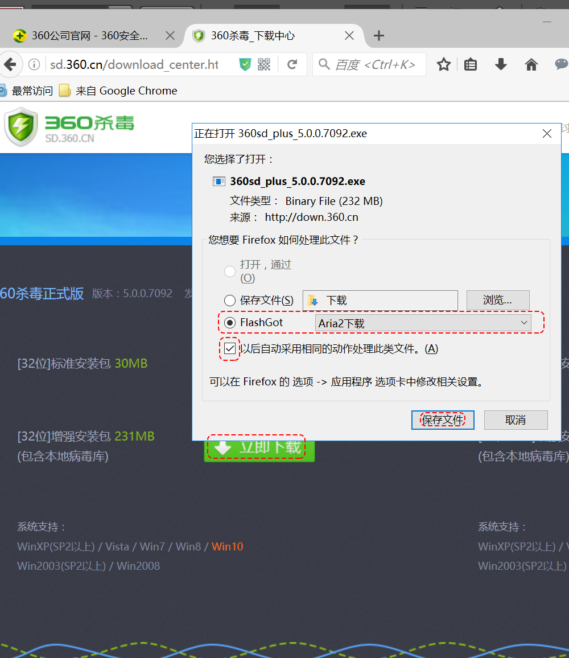
Task: Open the 最常访问 bookmarks item
Action: [31, 91]
